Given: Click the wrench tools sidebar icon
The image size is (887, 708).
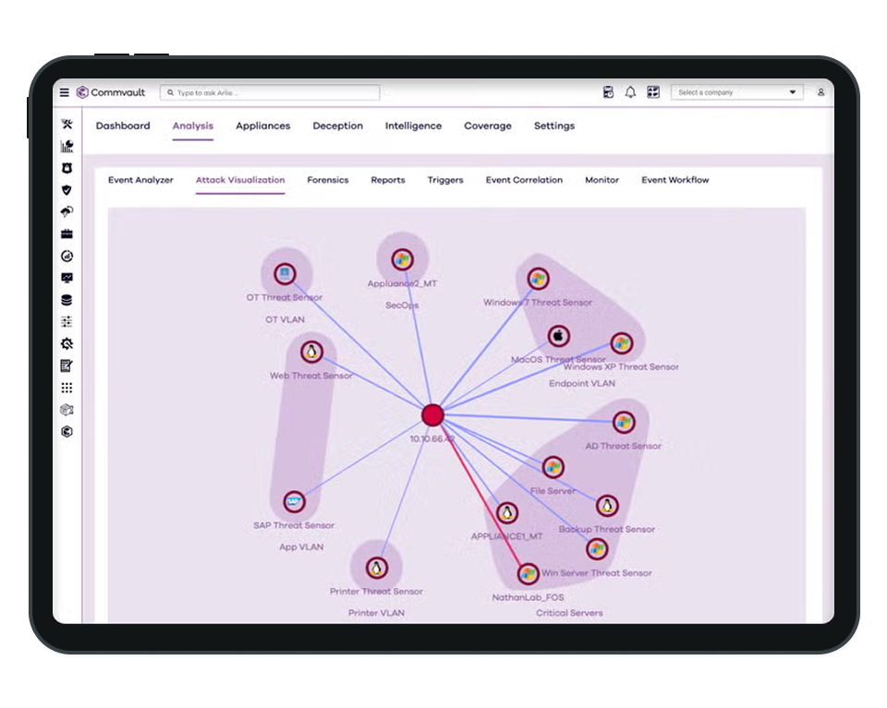Looking at the screenshot, I should point(67,125).
